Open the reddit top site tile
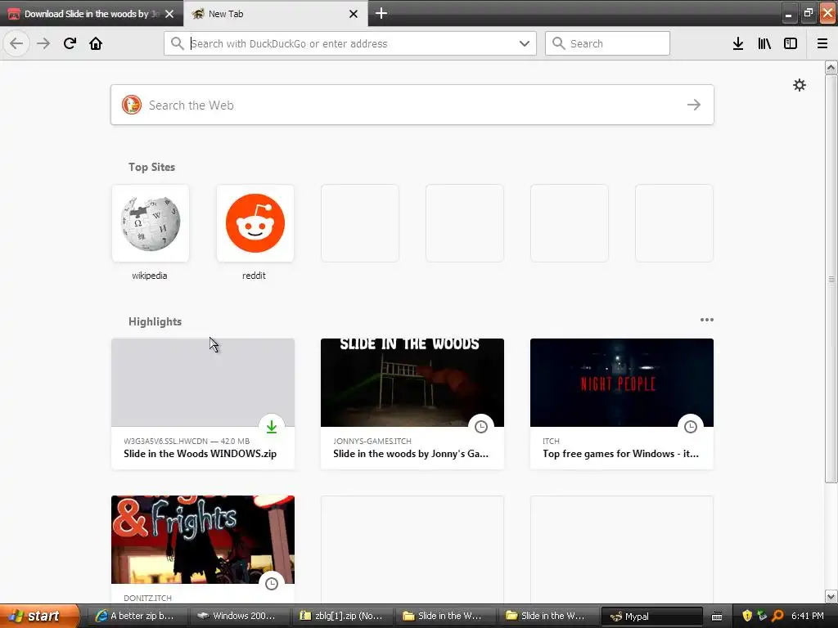This screenshot has height=628, width=838. 255,223
